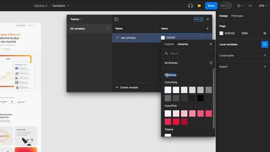Switch to the Custom tab

coord(169,44)
